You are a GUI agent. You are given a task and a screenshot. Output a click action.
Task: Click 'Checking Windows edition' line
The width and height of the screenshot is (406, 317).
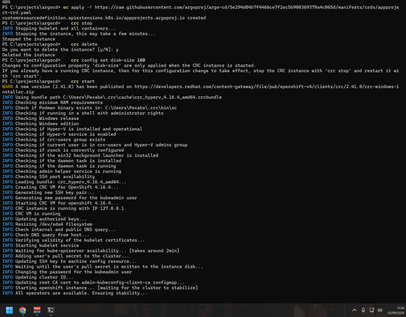[x=40, y=124]
